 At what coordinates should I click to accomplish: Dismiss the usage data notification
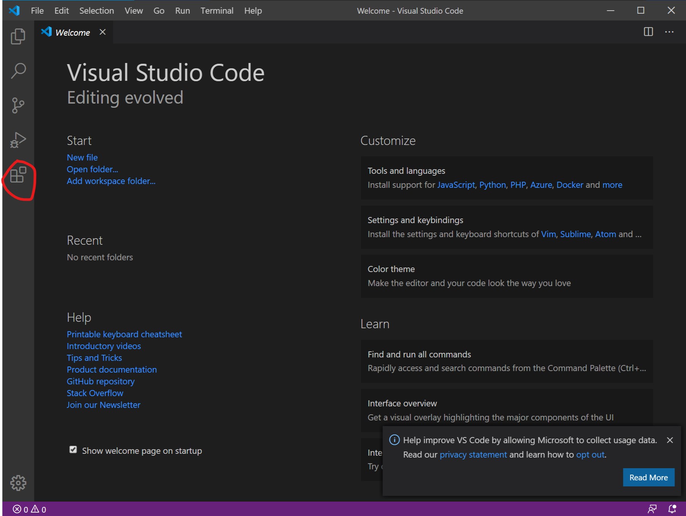tap(670, 440)
